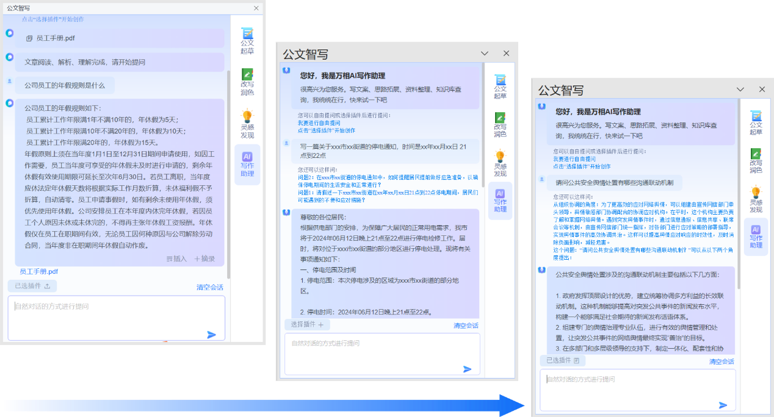The height and width of the screenshot is (417, 774).
Task: Click 点击"选择插件"开始创作 in the 公共安全舆情 window
Action: pyautogui.click(x=582, y=166)
